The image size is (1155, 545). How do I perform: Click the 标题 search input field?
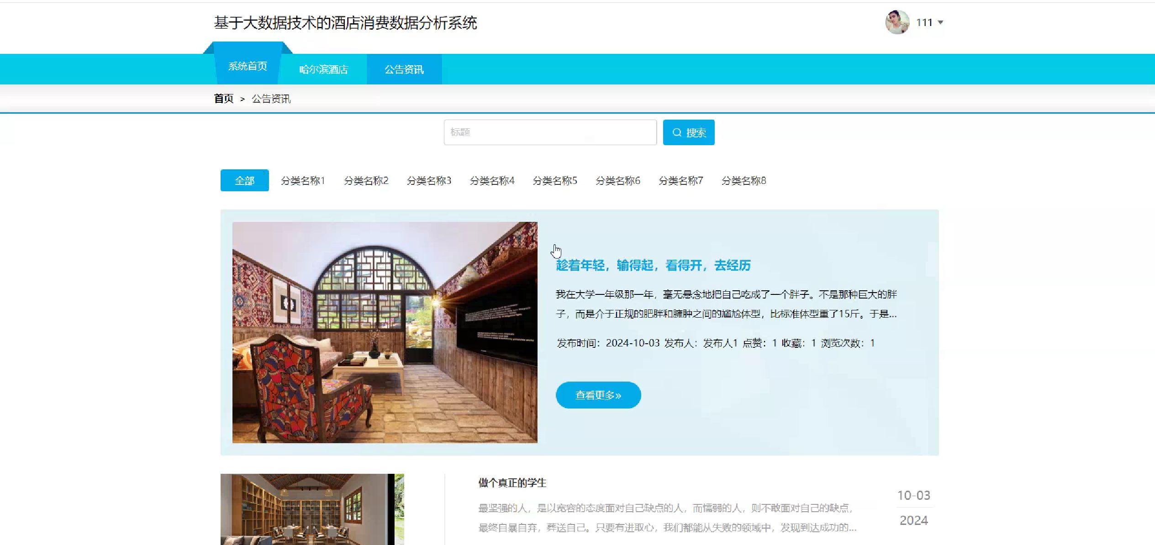pyautogui.click(x=550, y=132)
